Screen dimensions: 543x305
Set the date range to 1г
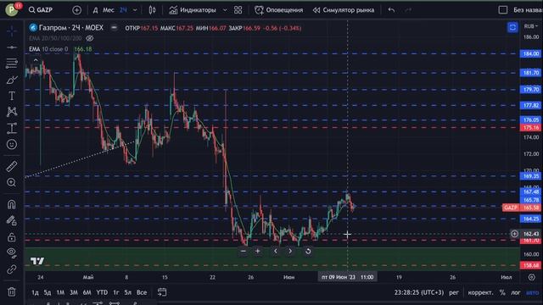point(116,292)
